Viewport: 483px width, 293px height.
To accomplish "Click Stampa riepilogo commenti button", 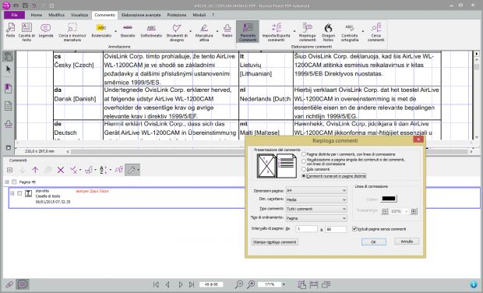I will [275, 242].
